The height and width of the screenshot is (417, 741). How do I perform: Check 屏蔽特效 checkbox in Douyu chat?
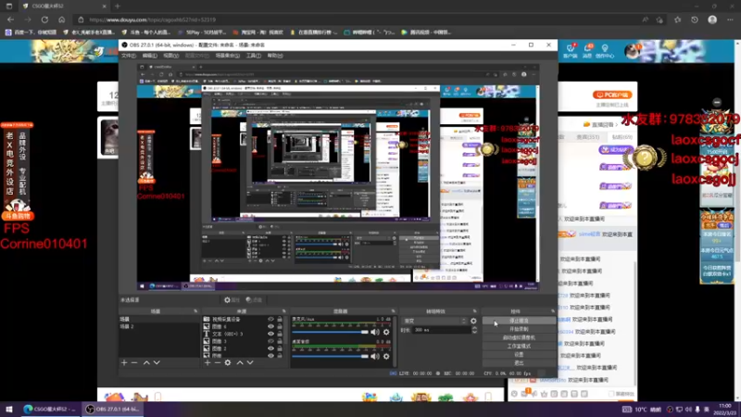[612, 394]
